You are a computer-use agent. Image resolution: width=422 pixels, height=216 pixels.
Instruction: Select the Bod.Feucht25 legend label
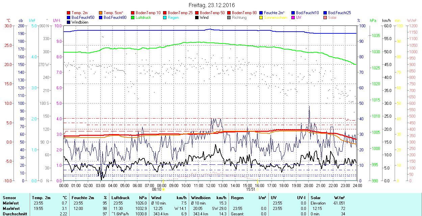[x=339, y=13]
